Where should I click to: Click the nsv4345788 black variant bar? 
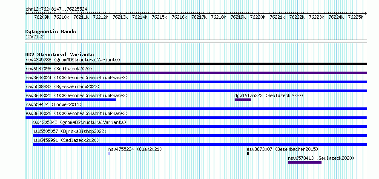(x=196, y=64)
